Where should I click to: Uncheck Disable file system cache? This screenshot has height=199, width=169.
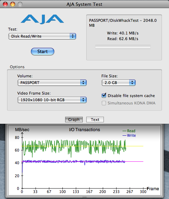pyautogui.click(x=104, y=95)
